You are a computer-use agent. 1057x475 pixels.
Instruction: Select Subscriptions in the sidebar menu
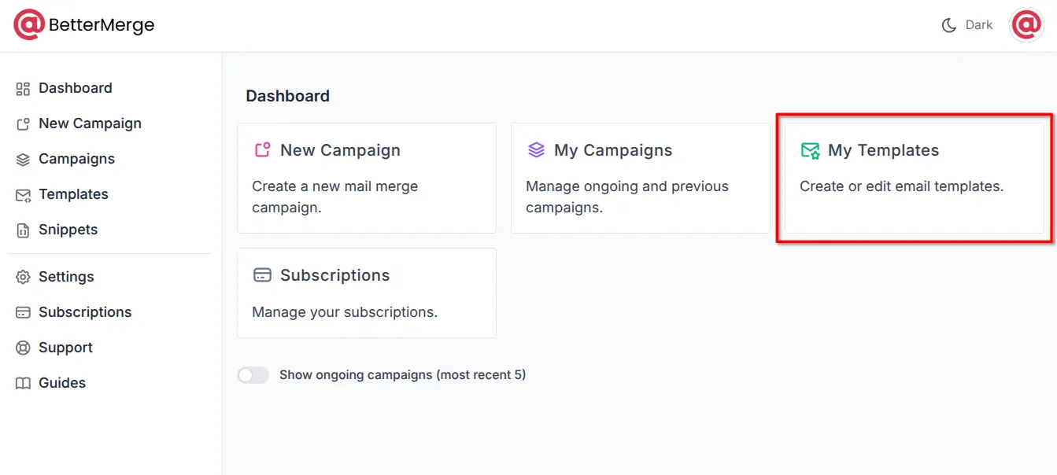click(x=85, y=312)
